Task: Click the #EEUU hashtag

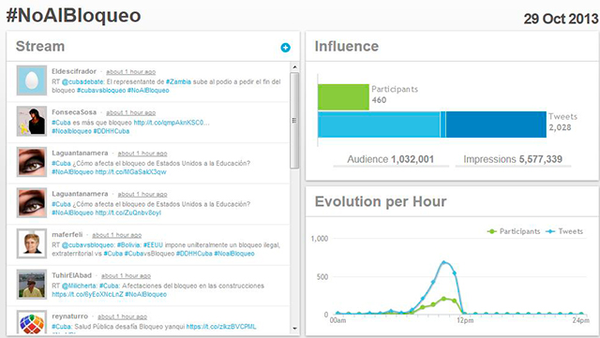Action: [153, 245]
